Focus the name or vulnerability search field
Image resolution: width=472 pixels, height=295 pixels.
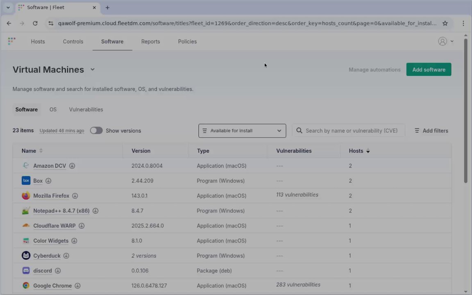pos(348,131)
